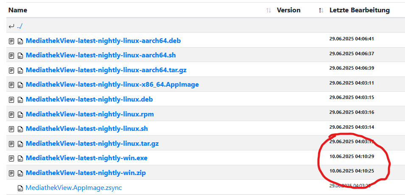
Task: Go up to the parent directory ../ link
Action: [x=20, y=26]
